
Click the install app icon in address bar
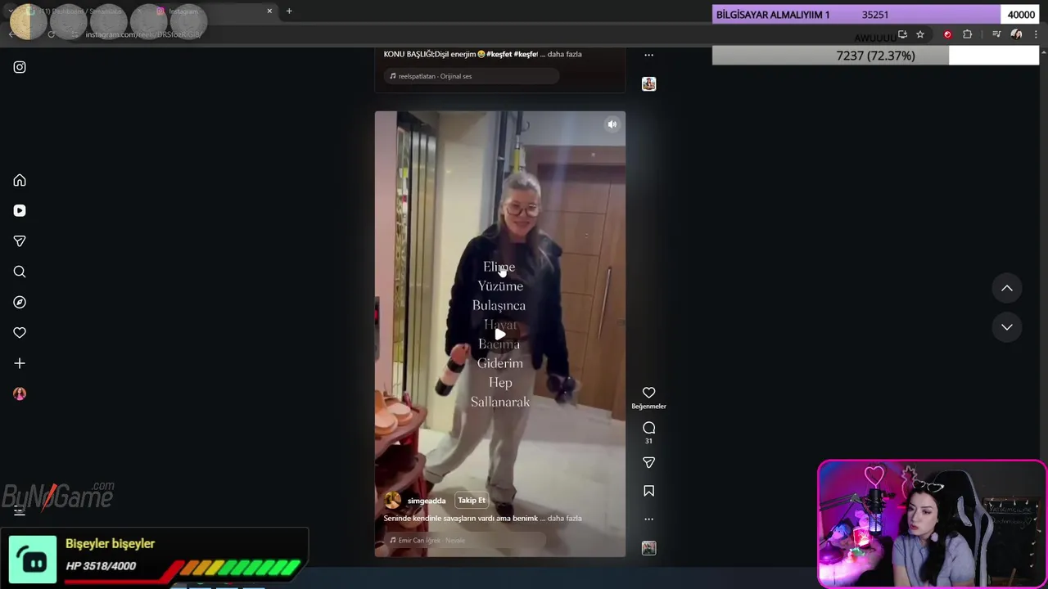902,34
